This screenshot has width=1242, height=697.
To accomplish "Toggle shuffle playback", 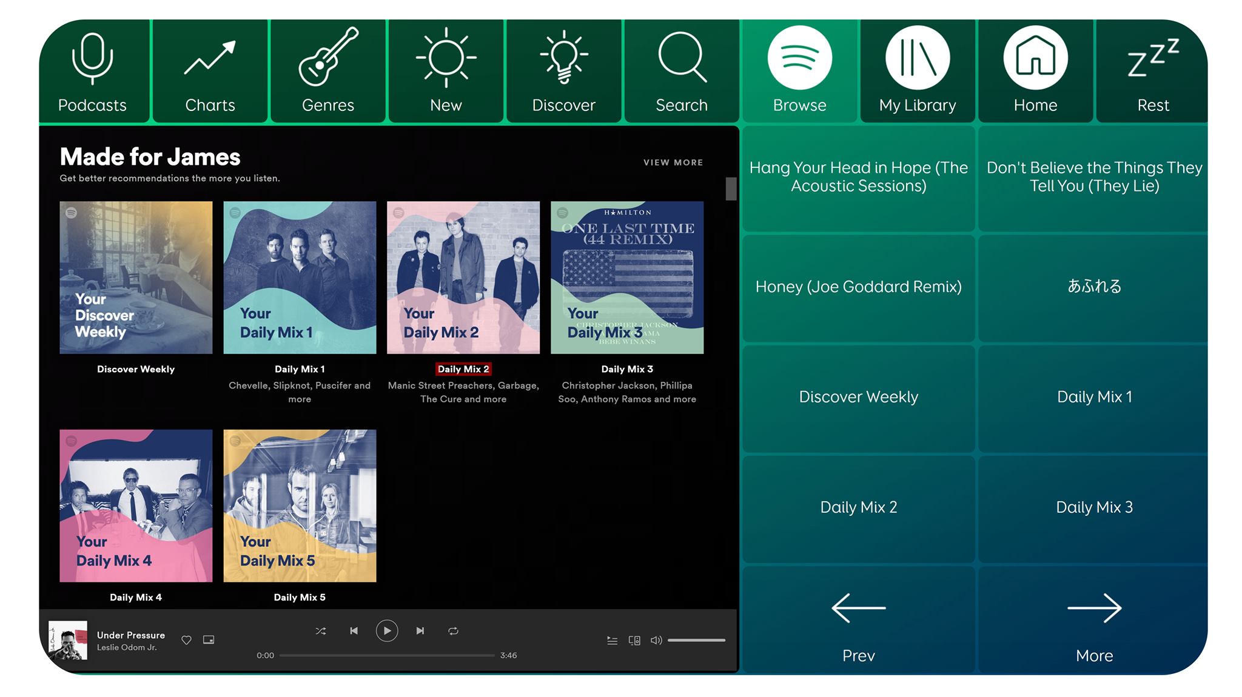I will click(321, 631).
